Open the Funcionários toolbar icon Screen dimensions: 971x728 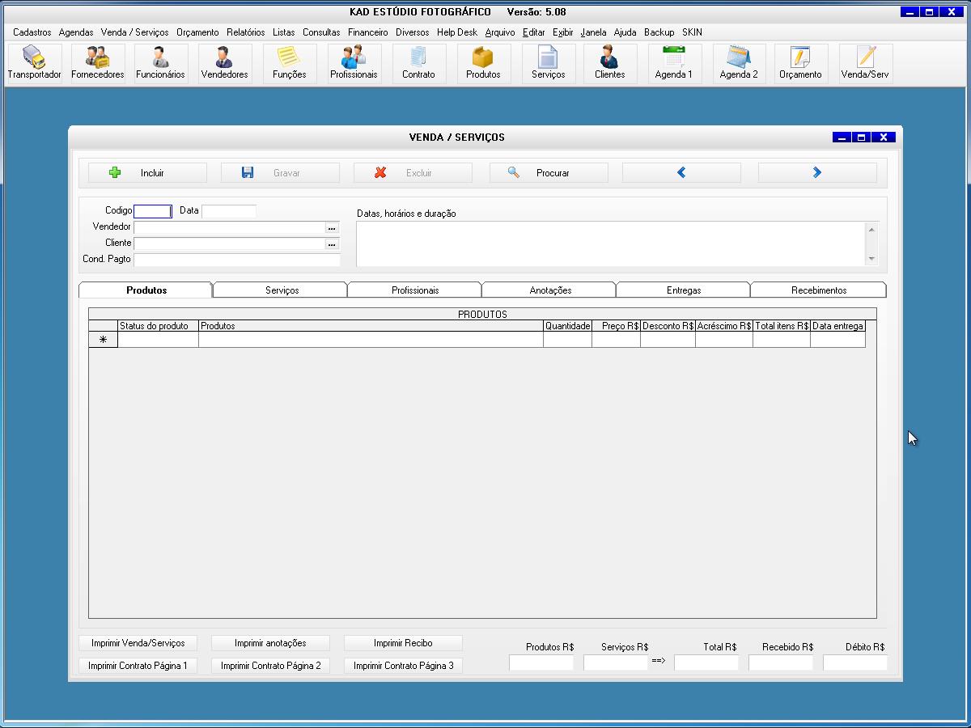pos(160,63)
